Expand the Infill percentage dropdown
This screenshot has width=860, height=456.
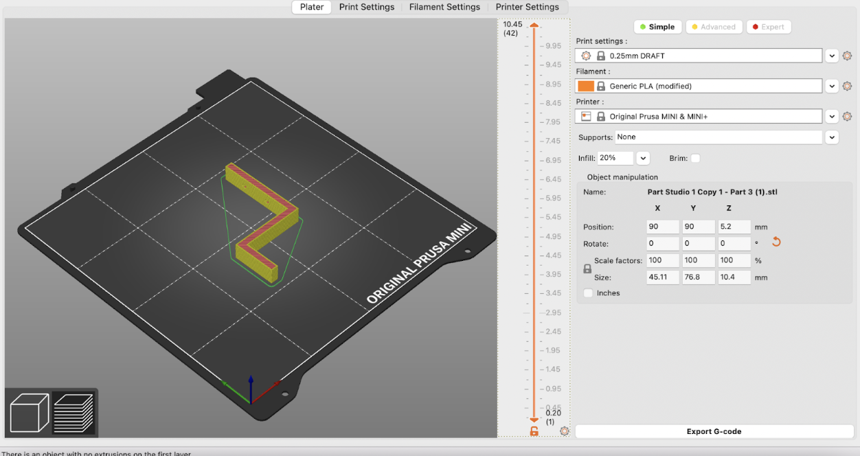[x=643, y=158]
